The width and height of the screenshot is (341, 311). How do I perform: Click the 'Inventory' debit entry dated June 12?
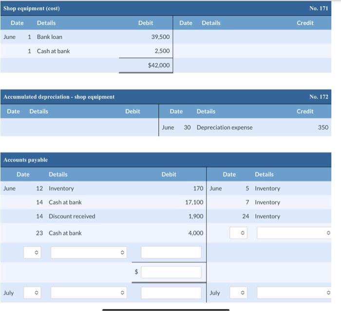click(x=61, y=188)
